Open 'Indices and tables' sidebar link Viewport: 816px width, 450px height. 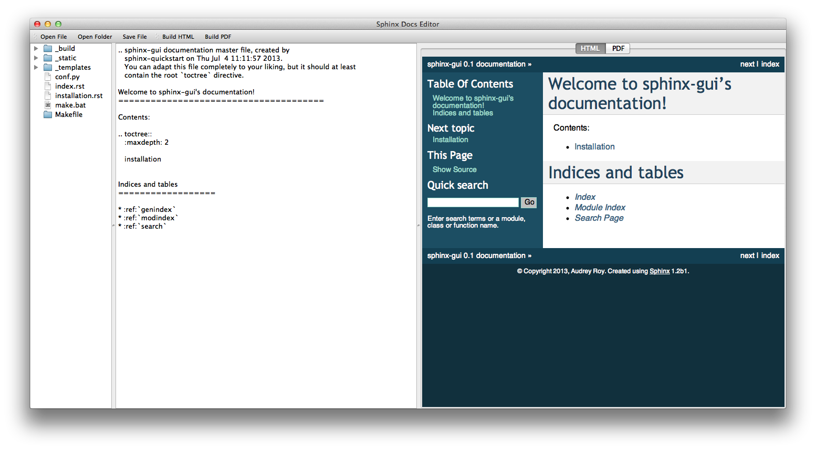[x=463, y=113]
